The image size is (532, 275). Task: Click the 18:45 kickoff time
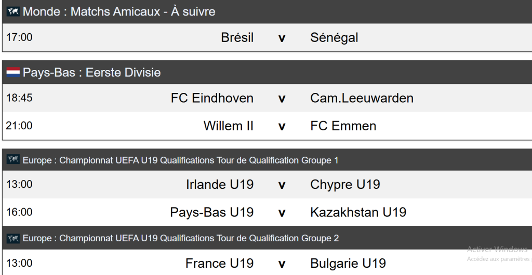click(19, 98)
